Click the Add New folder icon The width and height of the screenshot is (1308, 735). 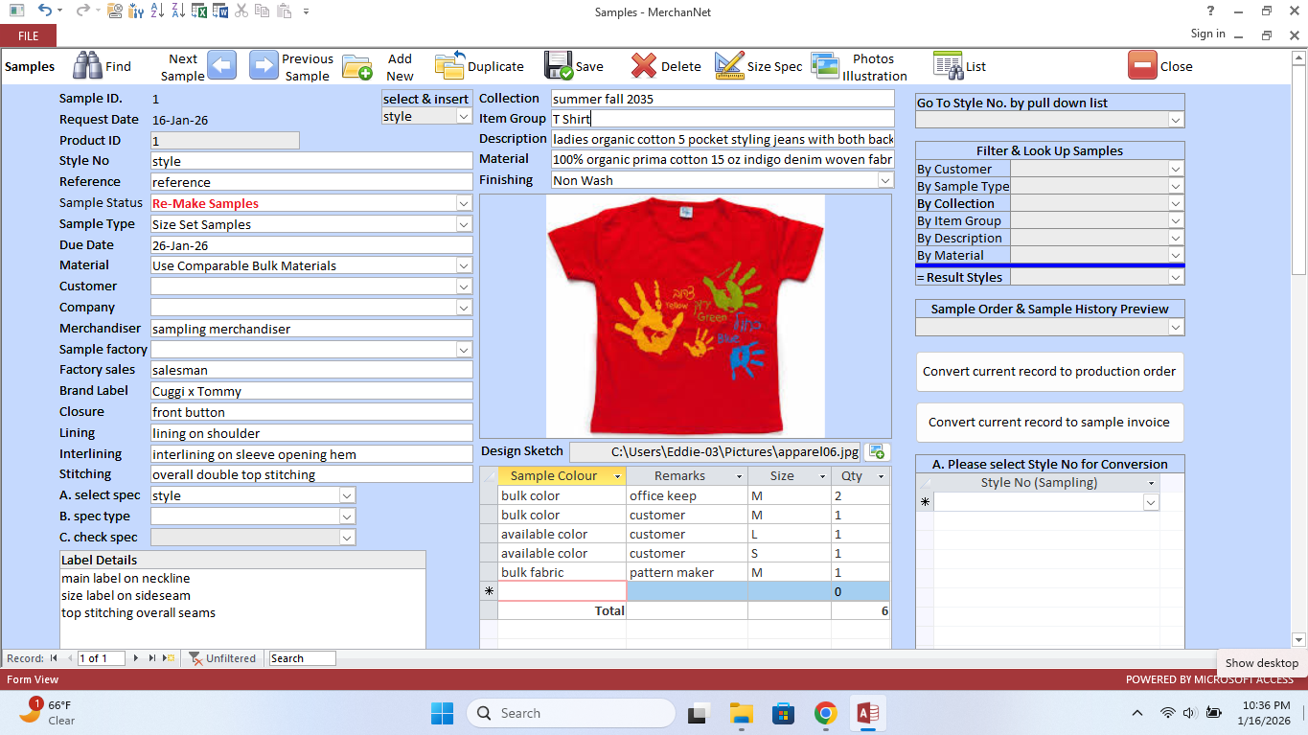pyautogui.click(x=357, y=67)
